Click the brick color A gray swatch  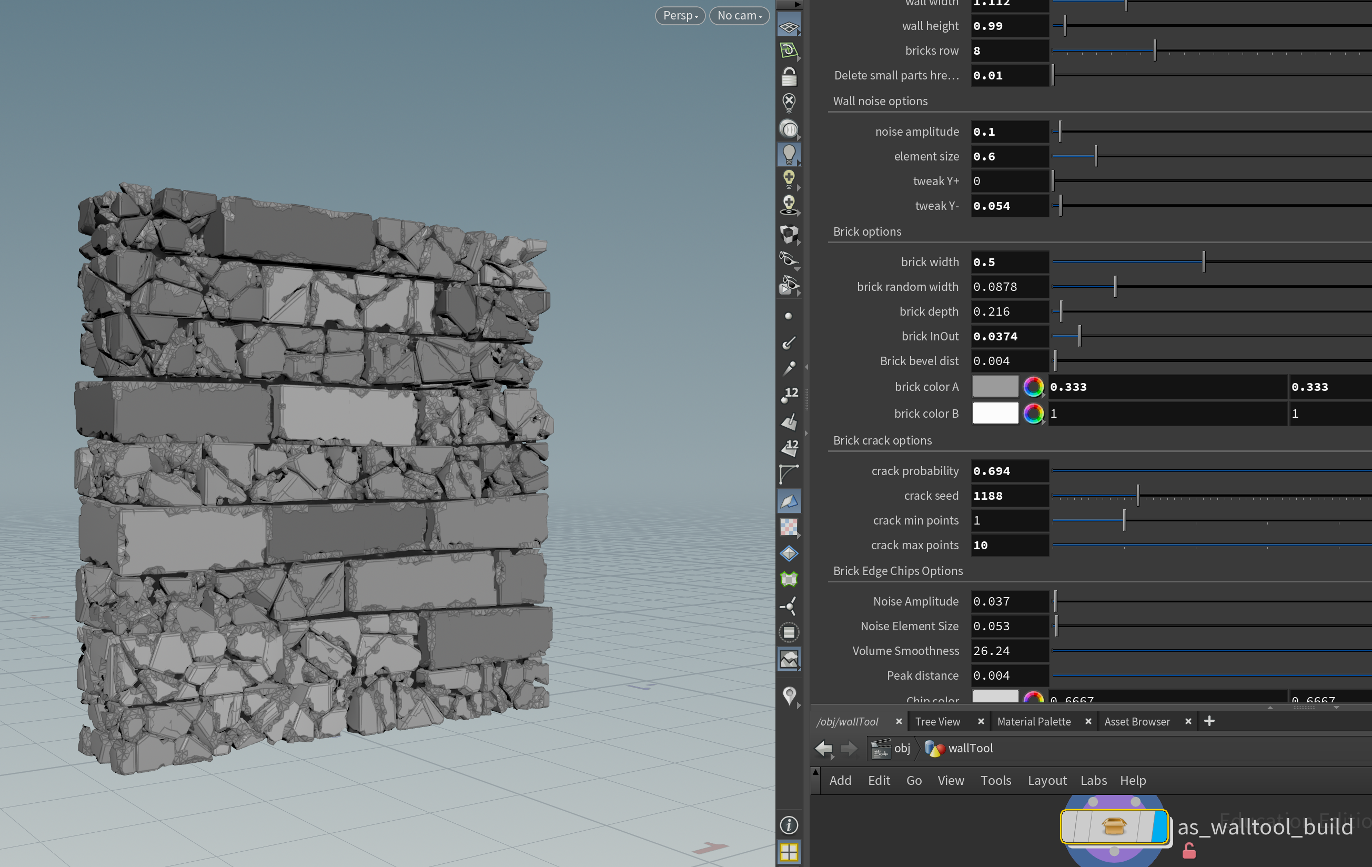[995, 387]
